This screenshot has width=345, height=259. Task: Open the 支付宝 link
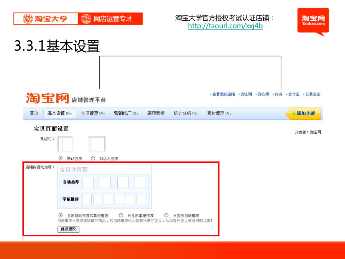coord(294,94)
